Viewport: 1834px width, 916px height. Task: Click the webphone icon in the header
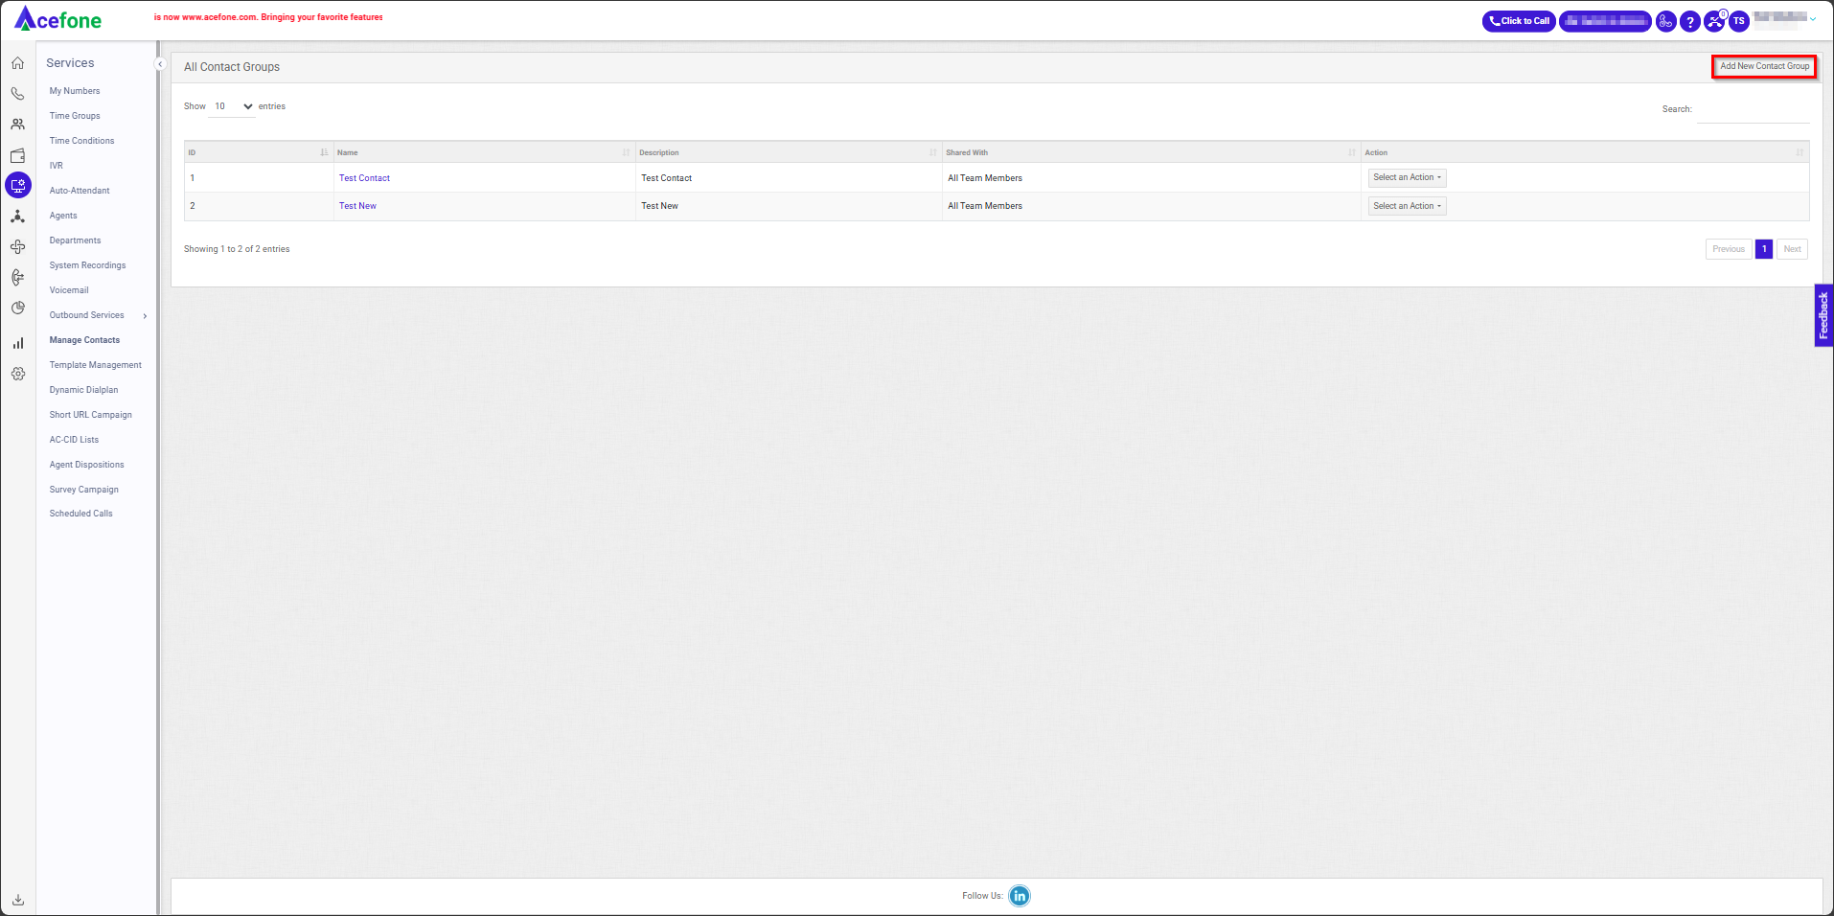(1666, 21)
